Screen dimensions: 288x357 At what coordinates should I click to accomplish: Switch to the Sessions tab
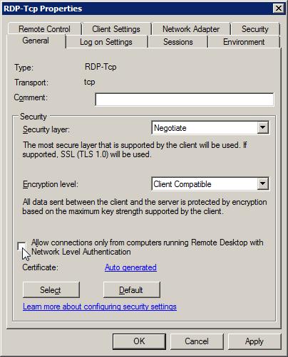tap(178, 42)
